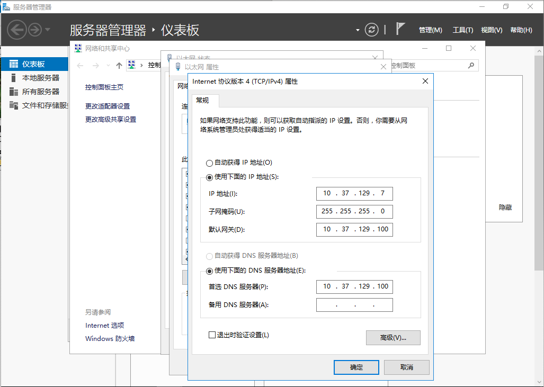Click the IP 地址 input field
The width and height of the screenshot is (544, 387).
[x=354, y=194]
